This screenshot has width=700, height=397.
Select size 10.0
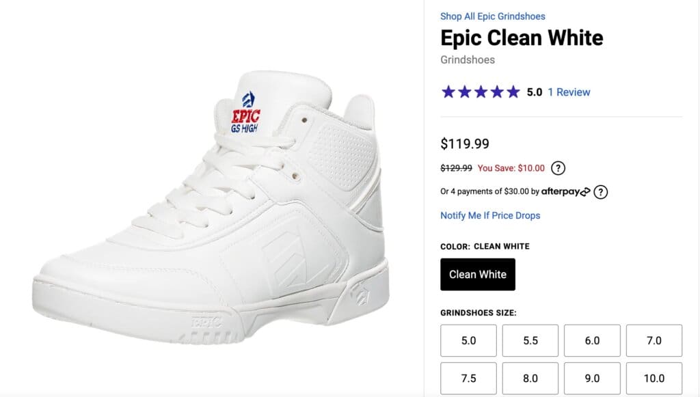(x=654, y=378)
